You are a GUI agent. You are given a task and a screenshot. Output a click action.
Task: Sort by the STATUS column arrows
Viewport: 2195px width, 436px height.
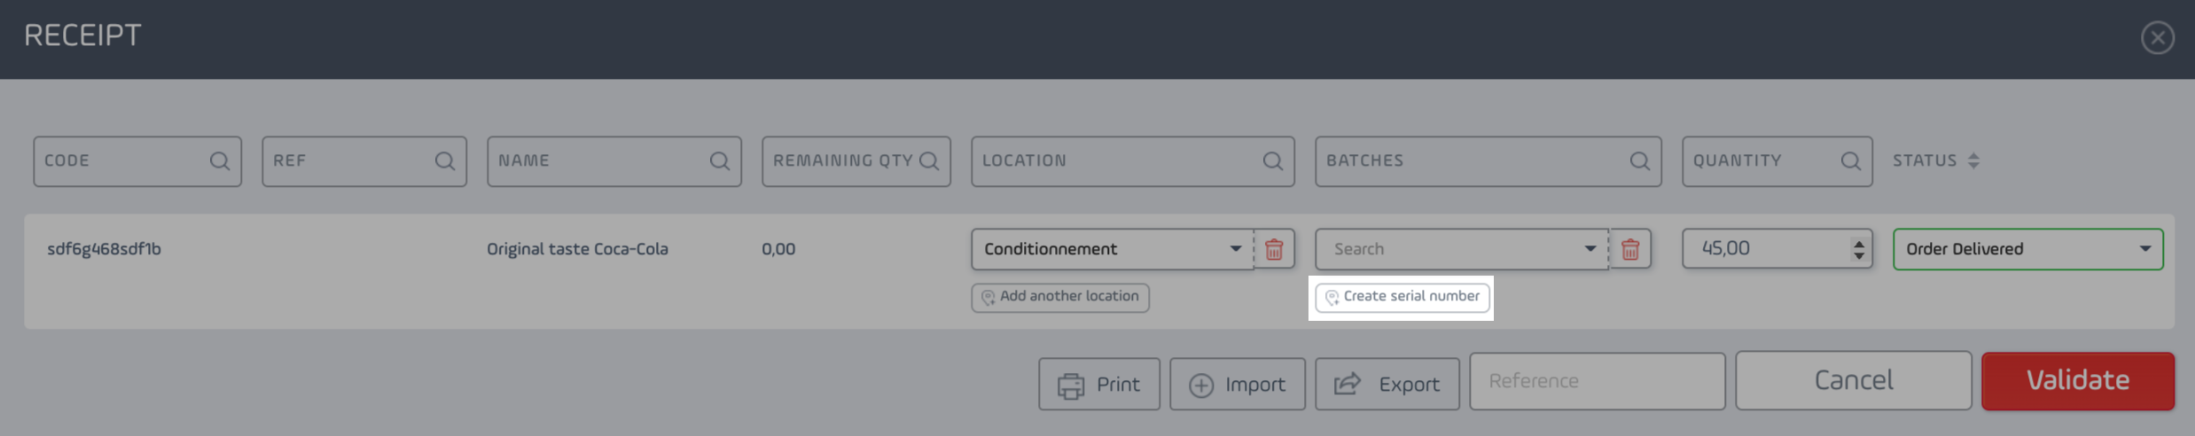[1973, 161]
